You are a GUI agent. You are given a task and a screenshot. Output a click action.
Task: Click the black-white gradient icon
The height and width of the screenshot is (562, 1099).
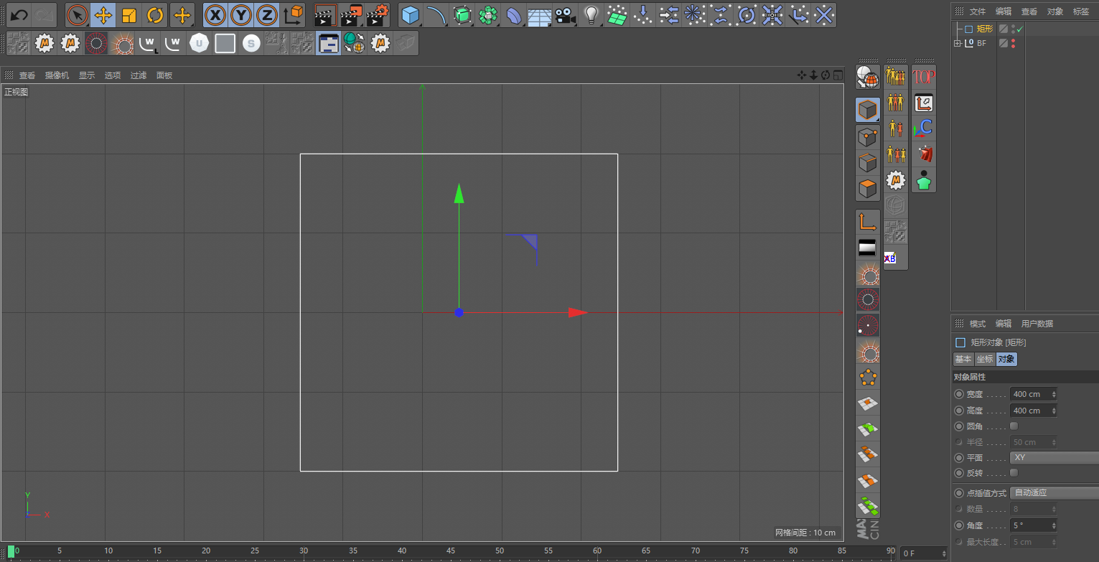(x=868, y=248)
